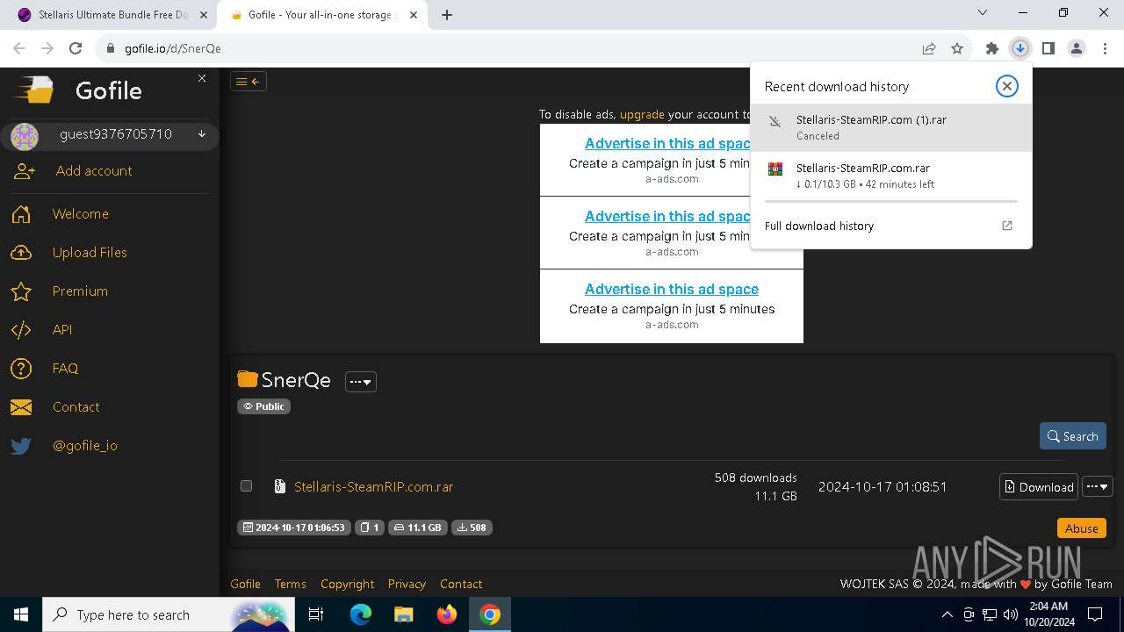The image size is (1124, 632).
Task: Open File Explorer from the taskbar
Action: click(x=403, y=614)
